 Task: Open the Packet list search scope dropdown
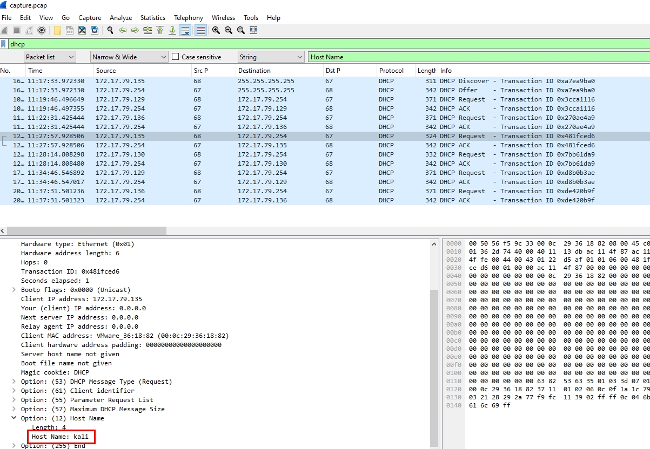[49, 57]
